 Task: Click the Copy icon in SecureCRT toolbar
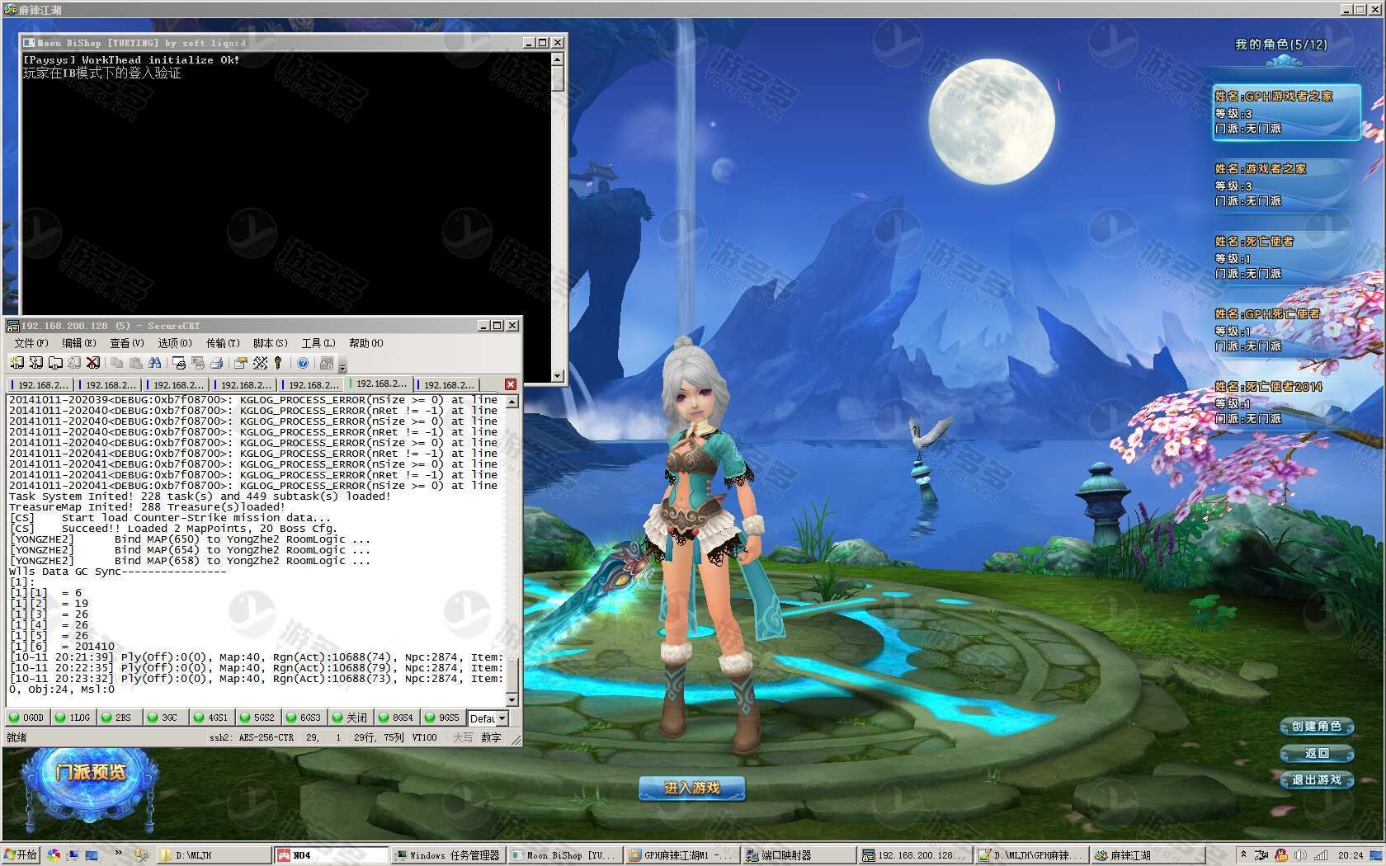click(116, 363)
